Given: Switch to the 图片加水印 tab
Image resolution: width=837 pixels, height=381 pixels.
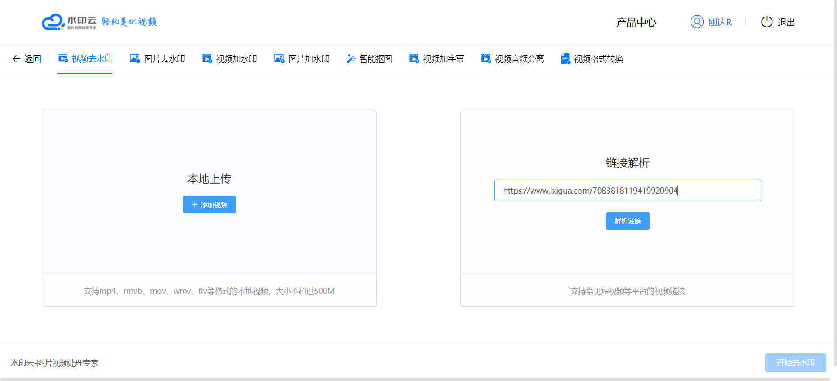Looking at the screenshot, I should click(x=309, y=59).
